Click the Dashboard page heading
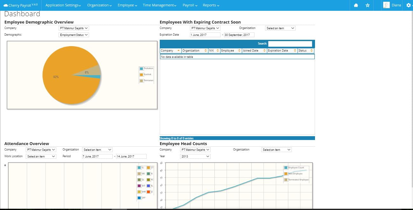The height and width of the screenshot is (210, 413). click(x=22, y=14)
